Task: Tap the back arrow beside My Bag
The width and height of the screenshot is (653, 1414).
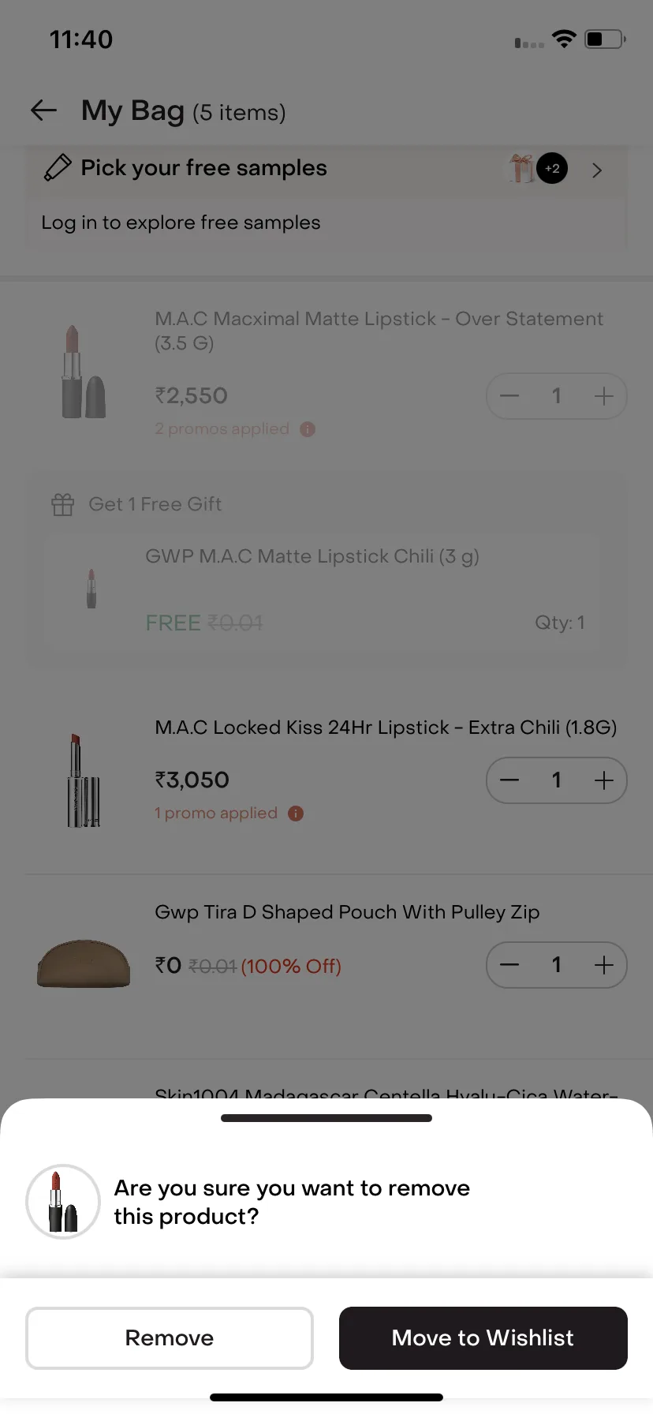Action: click(43, 110)
